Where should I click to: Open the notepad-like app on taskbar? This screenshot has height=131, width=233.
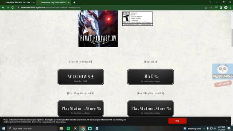pyautogui.click(x=97, y=128)
